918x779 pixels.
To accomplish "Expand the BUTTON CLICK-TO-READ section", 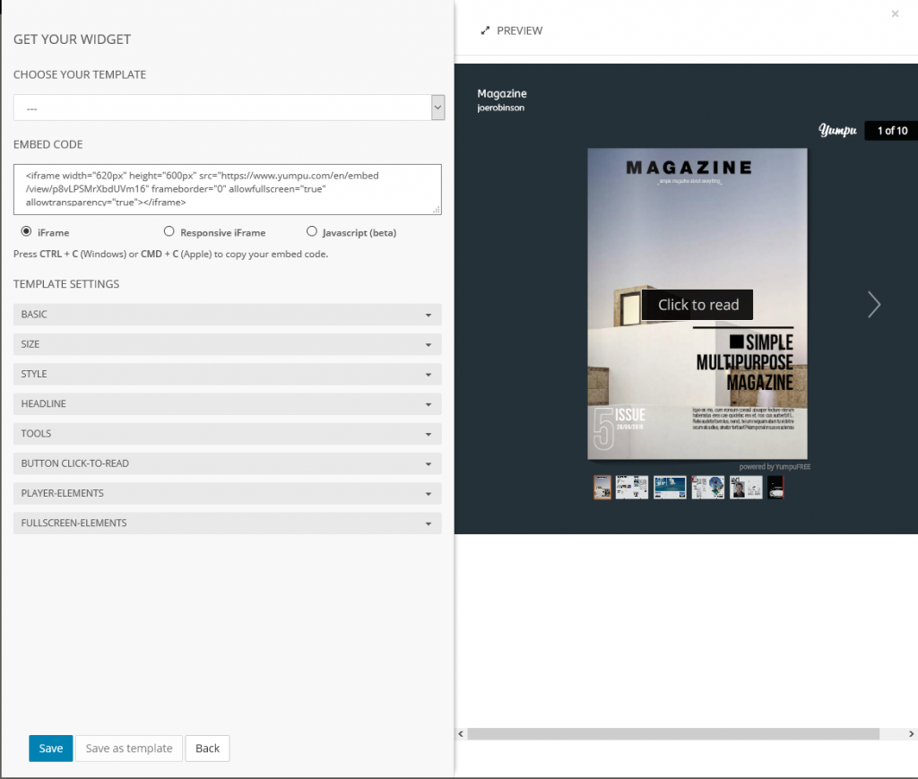I will click(227, 463).
